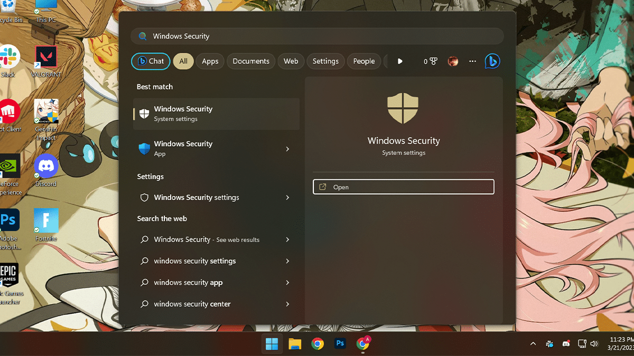Expand the Windows Security settings chevron
634x356 pixels.
pos(287,197)
